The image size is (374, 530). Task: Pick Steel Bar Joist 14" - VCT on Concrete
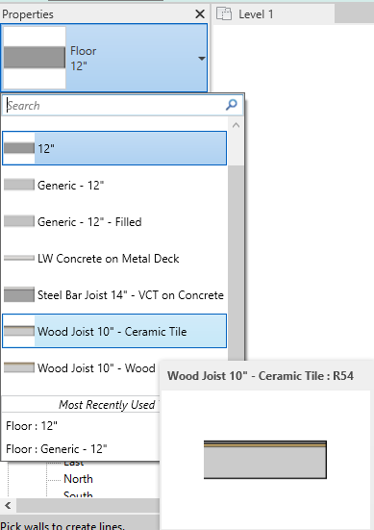tap(114, 294)
